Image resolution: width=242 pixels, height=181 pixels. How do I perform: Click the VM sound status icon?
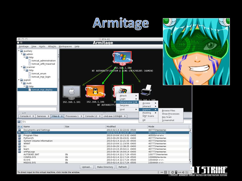click(183, 172)
